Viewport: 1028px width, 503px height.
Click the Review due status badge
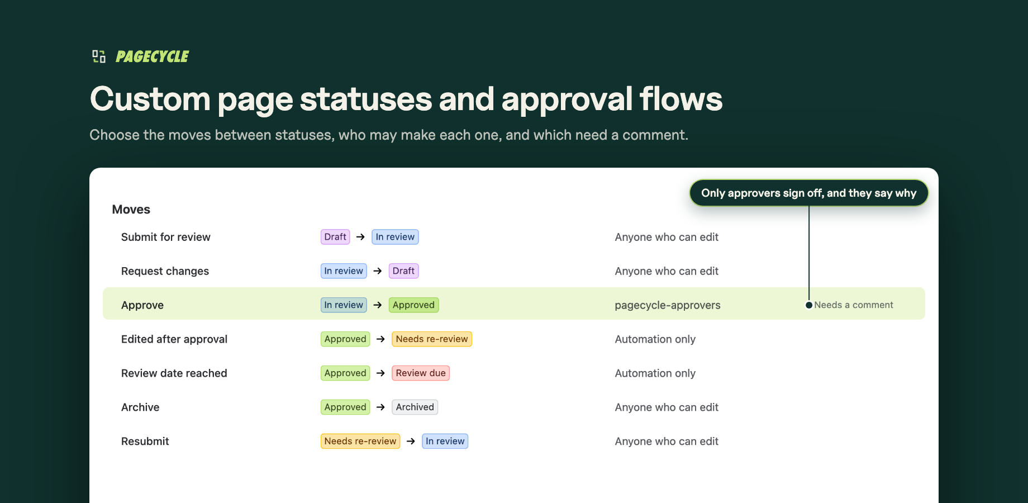tap(421, 373)
